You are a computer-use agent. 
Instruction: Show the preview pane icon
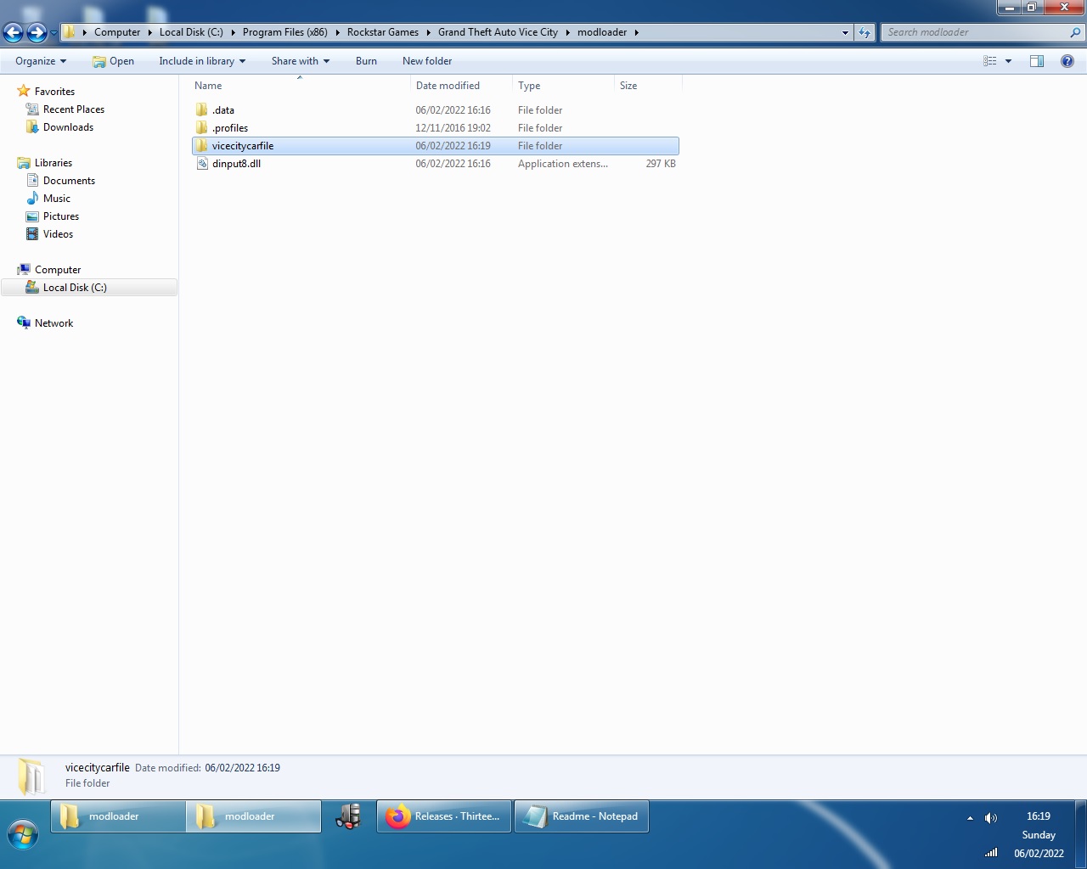[x=1037, y=61]
